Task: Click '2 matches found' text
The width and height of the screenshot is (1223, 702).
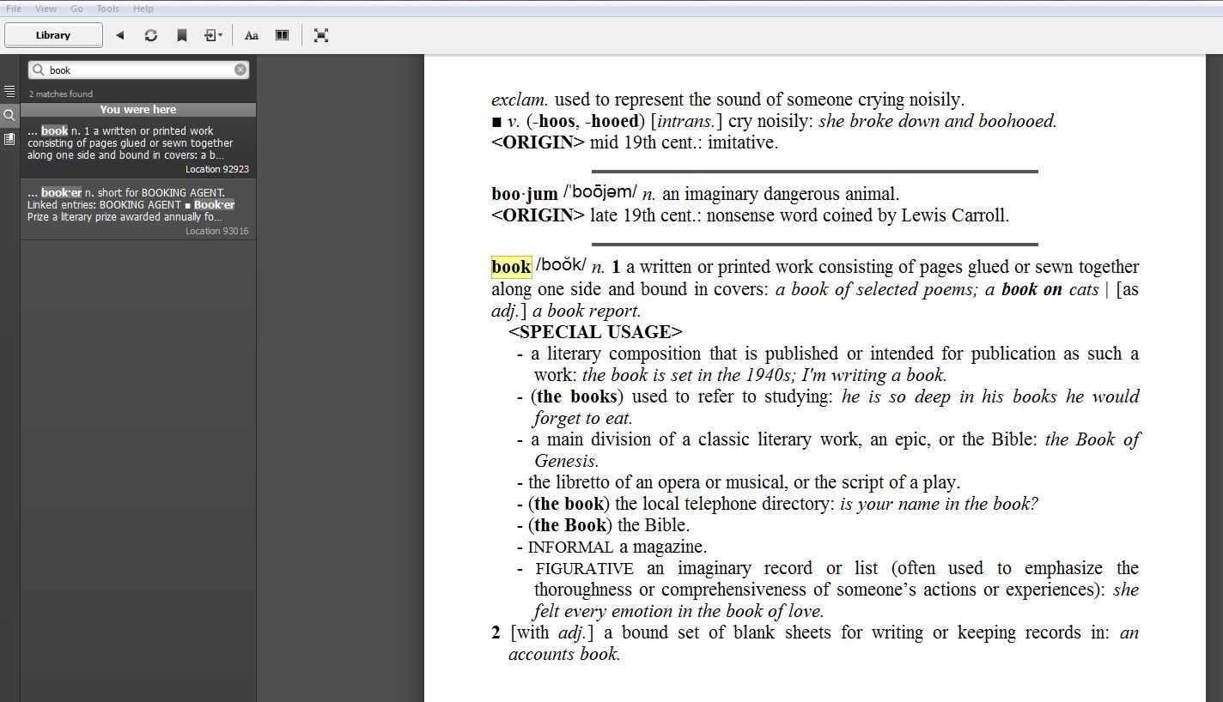Action: coord(61,94)
